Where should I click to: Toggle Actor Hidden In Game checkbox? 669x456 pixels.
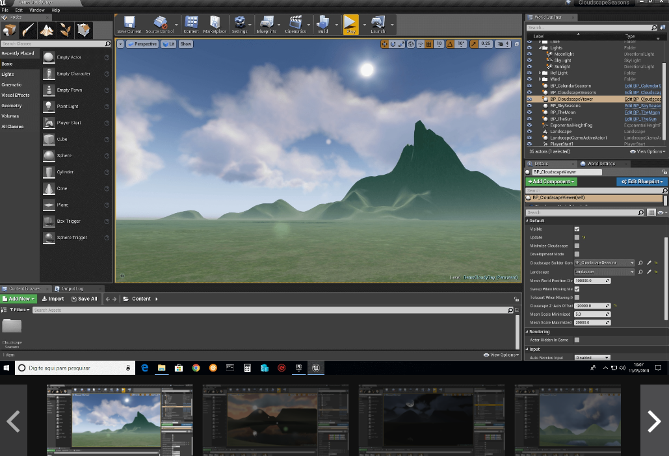(577, 340)
